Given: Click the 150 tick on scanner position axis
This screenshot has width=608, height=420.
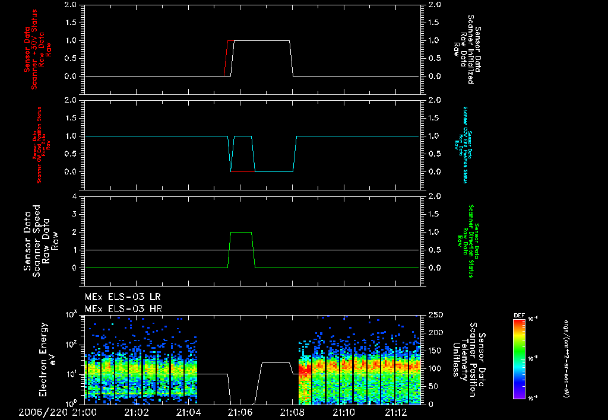Looking at the screenshot, I should click(435, 351).
